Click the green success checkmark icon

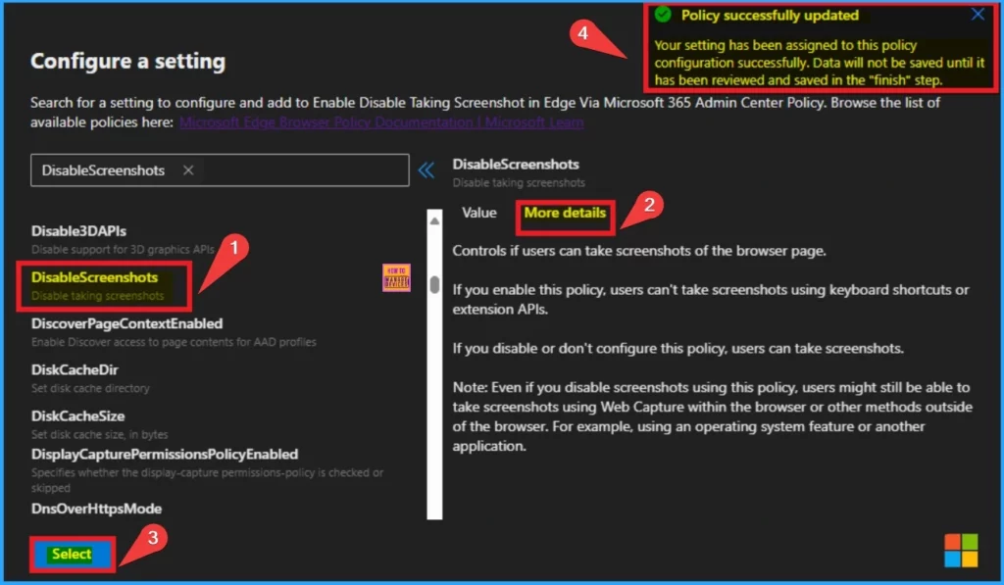coord(663,15)
